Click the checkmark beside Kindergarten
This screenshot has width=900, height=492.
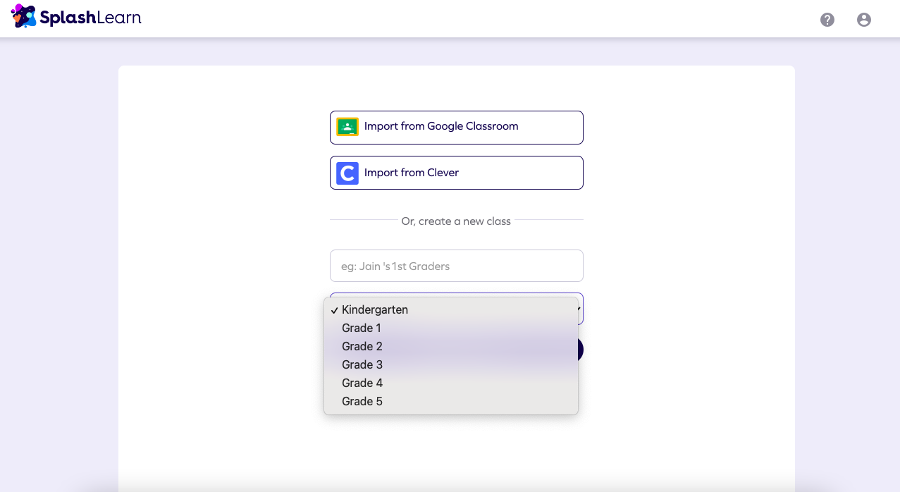tap(335, 310)
